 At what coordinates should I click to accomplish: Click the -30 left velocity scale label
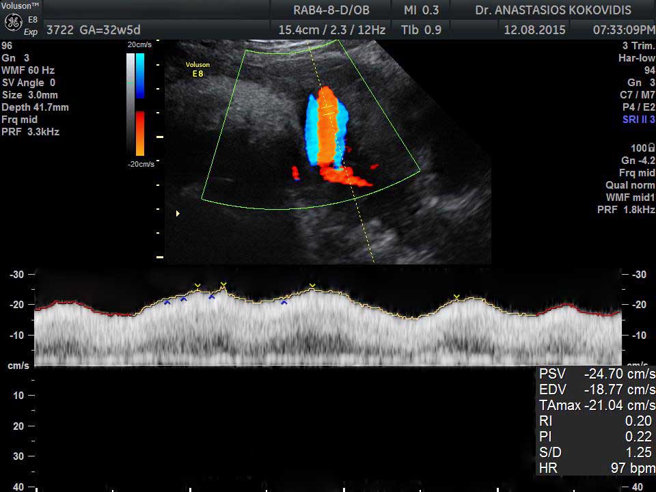pos(16,275)
